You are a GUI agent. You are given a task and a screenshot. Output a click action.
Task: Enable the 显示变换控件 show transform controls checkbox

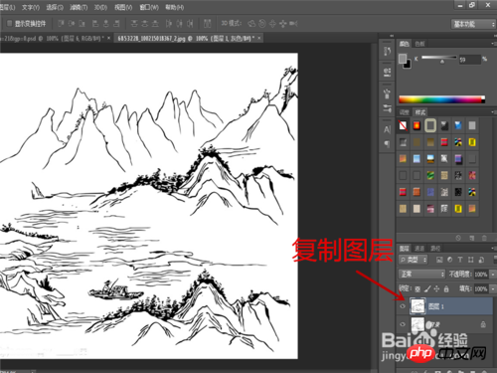(9, 23)
